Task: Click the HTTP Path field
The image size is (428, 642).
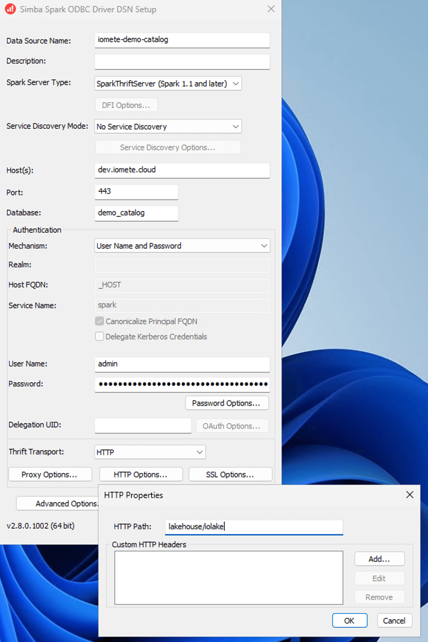Action: click(254, 527)
